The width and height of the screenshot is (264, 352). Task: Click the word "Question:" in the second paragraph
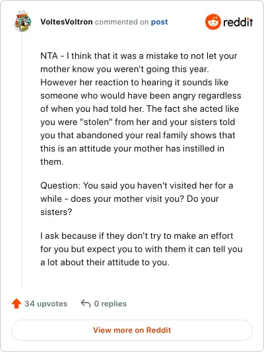[60, 186]
